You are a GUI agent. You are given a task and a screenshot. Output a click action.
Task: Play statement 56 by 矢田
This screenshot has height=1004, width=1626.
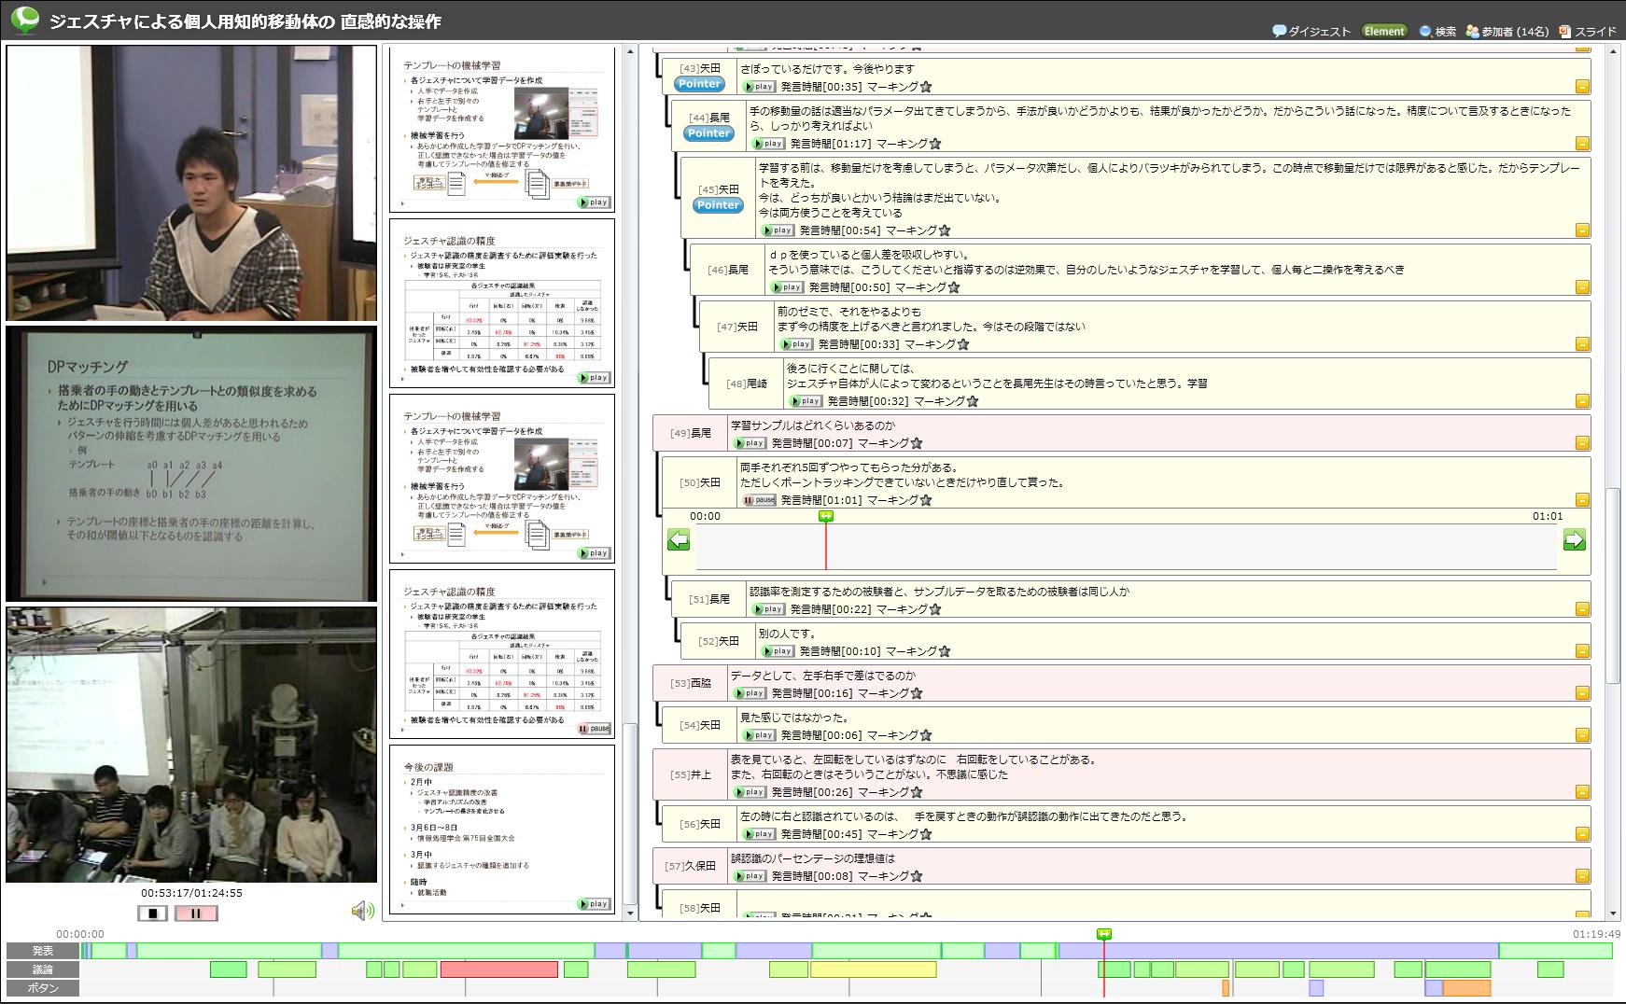click(759, 834)
